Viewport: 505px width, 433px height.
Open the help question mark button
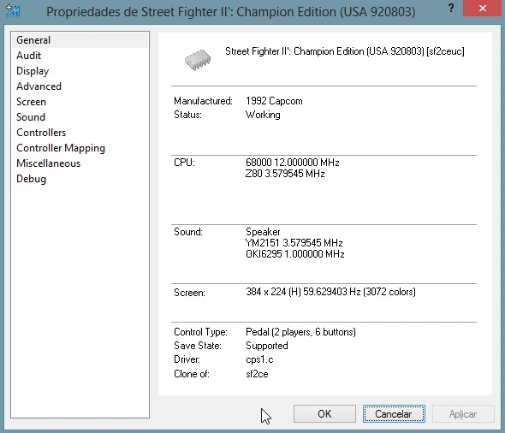451,8
